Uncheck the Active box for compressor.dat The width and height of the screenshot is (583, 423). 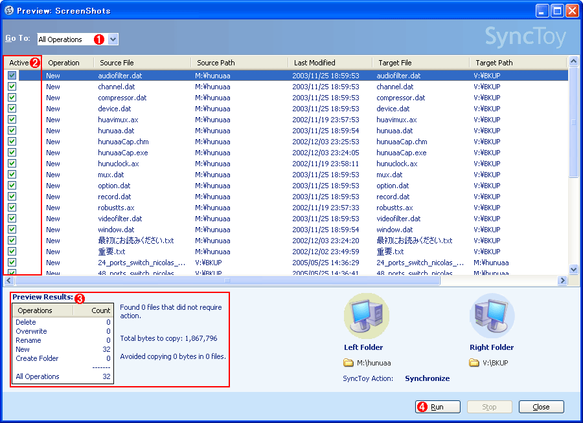pyautogui.click(x=12, y=97)
